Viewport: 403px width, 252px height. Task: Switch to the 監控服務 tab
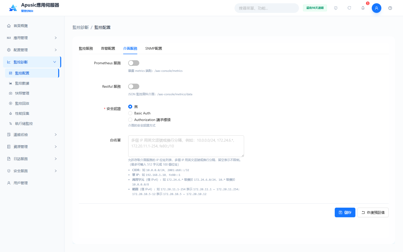(86, 48)
